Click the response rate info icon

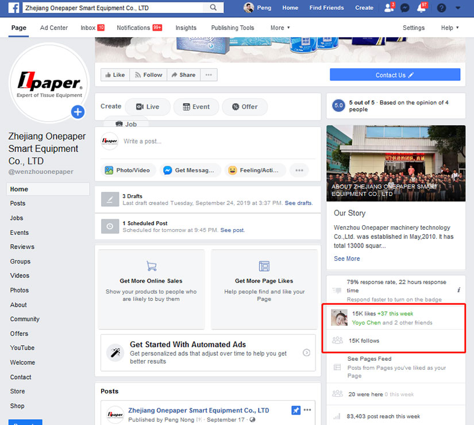(x=458, y=290)
